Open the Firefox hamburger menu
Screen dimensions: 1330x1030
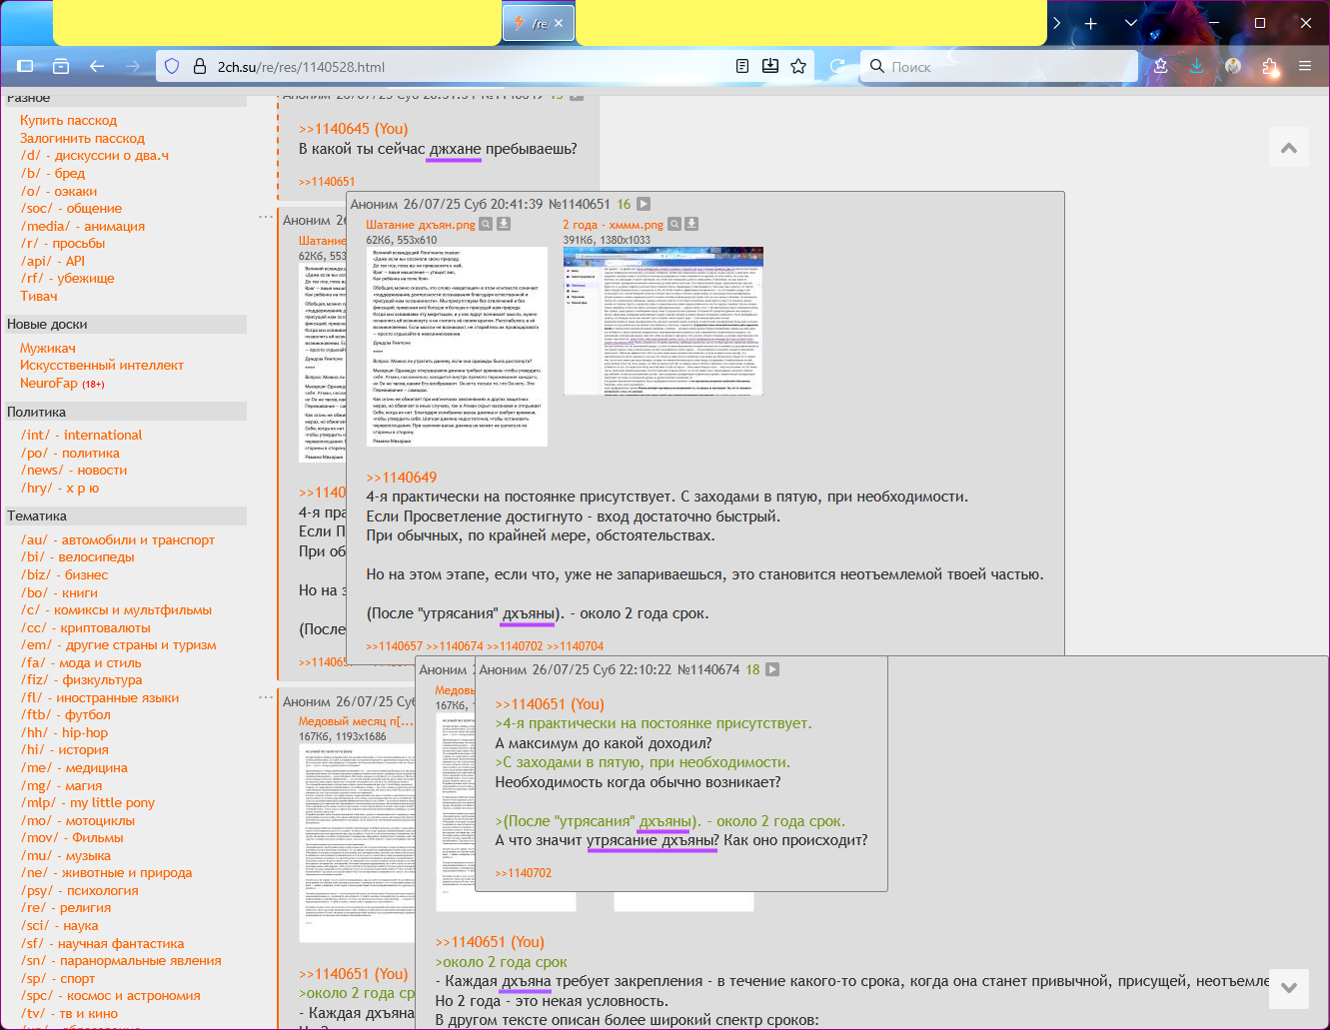coord(1305,66)
